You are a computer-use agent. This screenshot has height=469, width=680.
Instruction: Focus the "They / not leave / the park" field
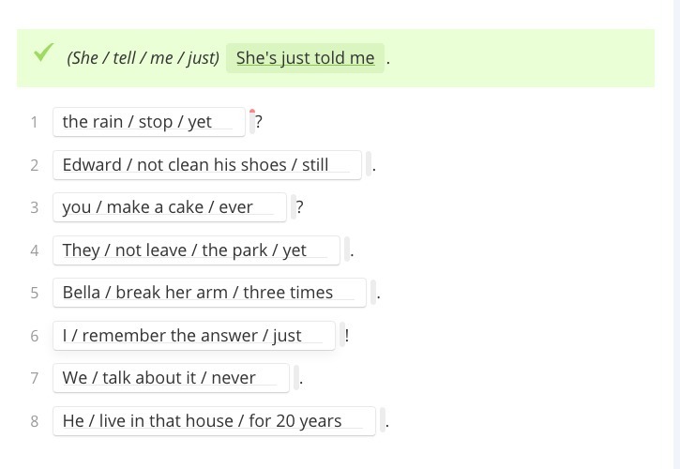click(196, 250)
